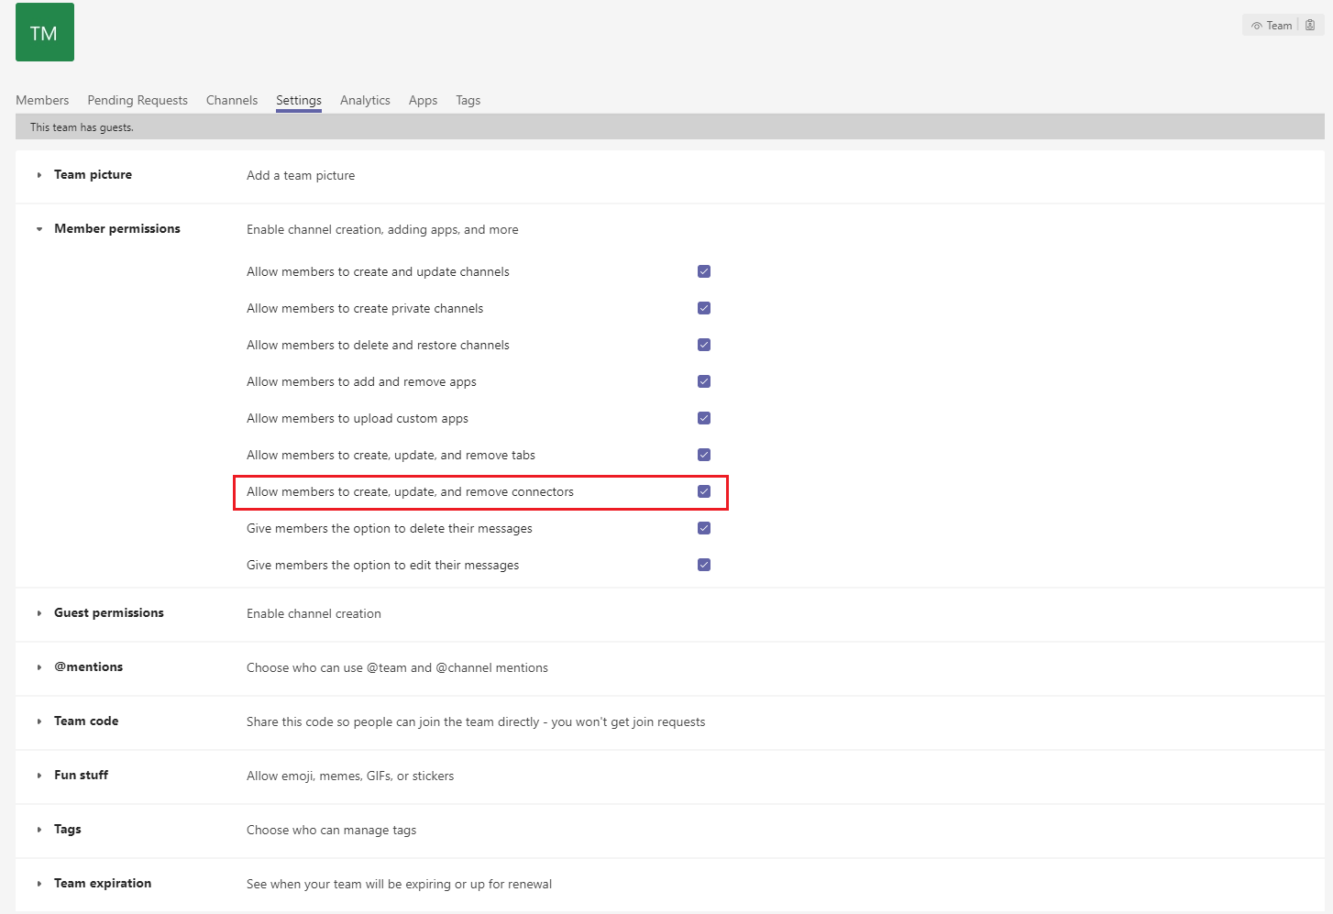Viewport: 1333px width, 914px height.
Task: Click the @mentions heading
Action: coord(88,666)
